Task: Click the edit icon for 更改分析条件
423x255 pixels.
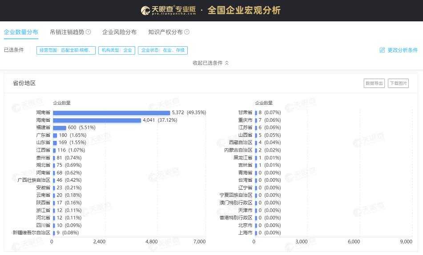Action: 382,50
